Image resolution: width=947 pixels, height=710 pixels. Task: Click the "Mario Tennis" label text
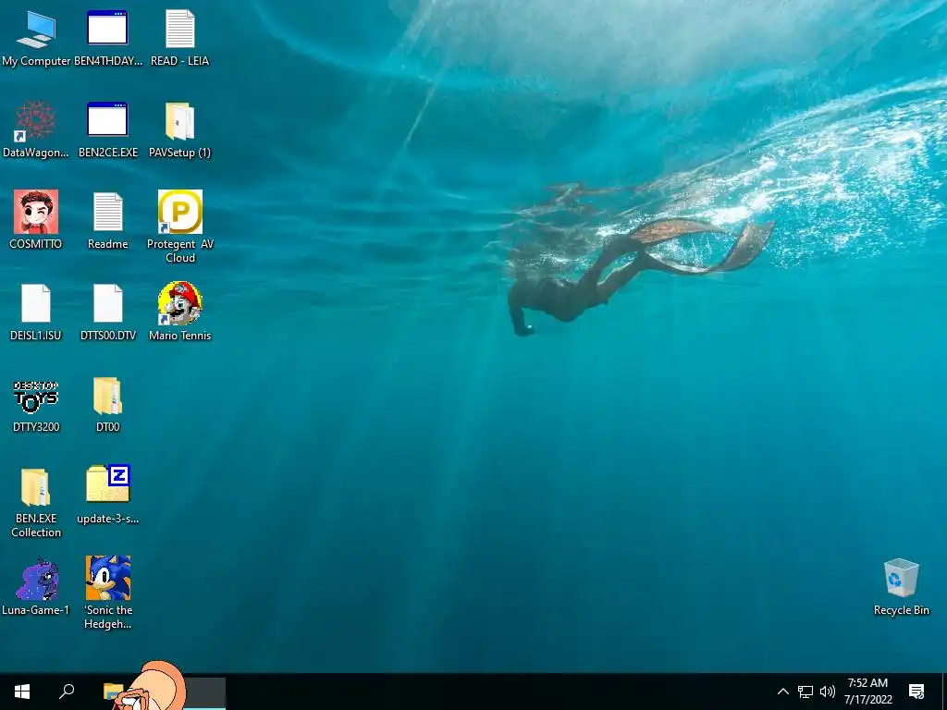180,336
